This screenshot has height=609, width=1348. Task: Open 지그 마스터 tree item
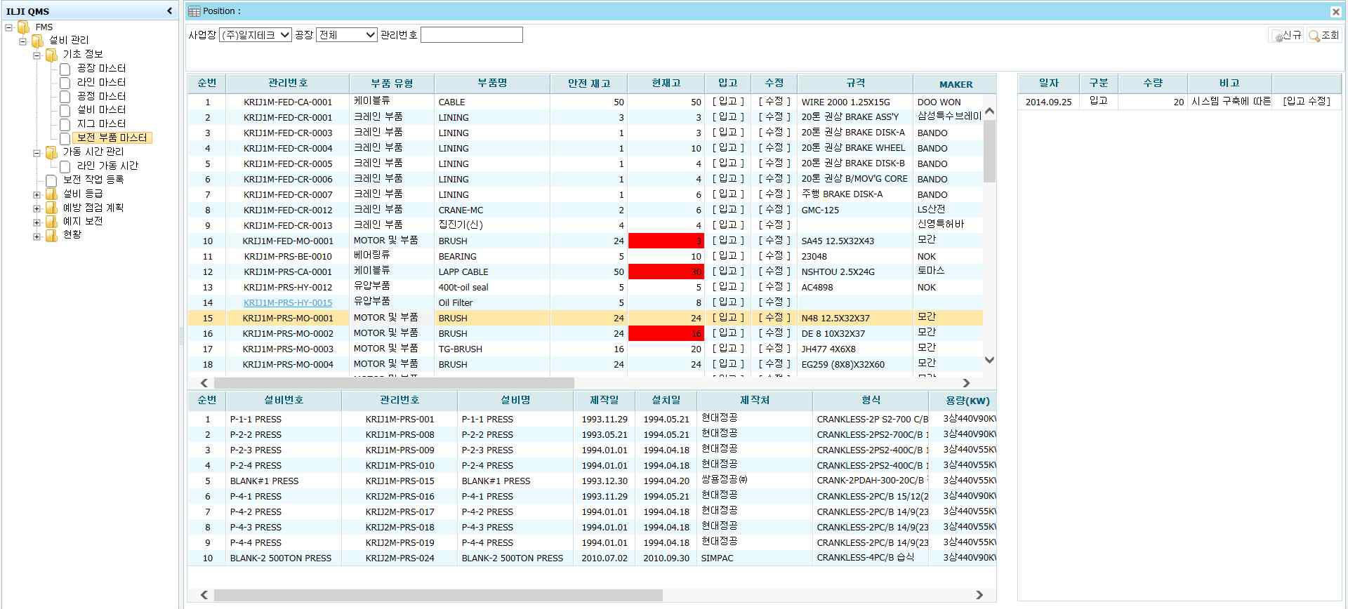tap(101, 123)
